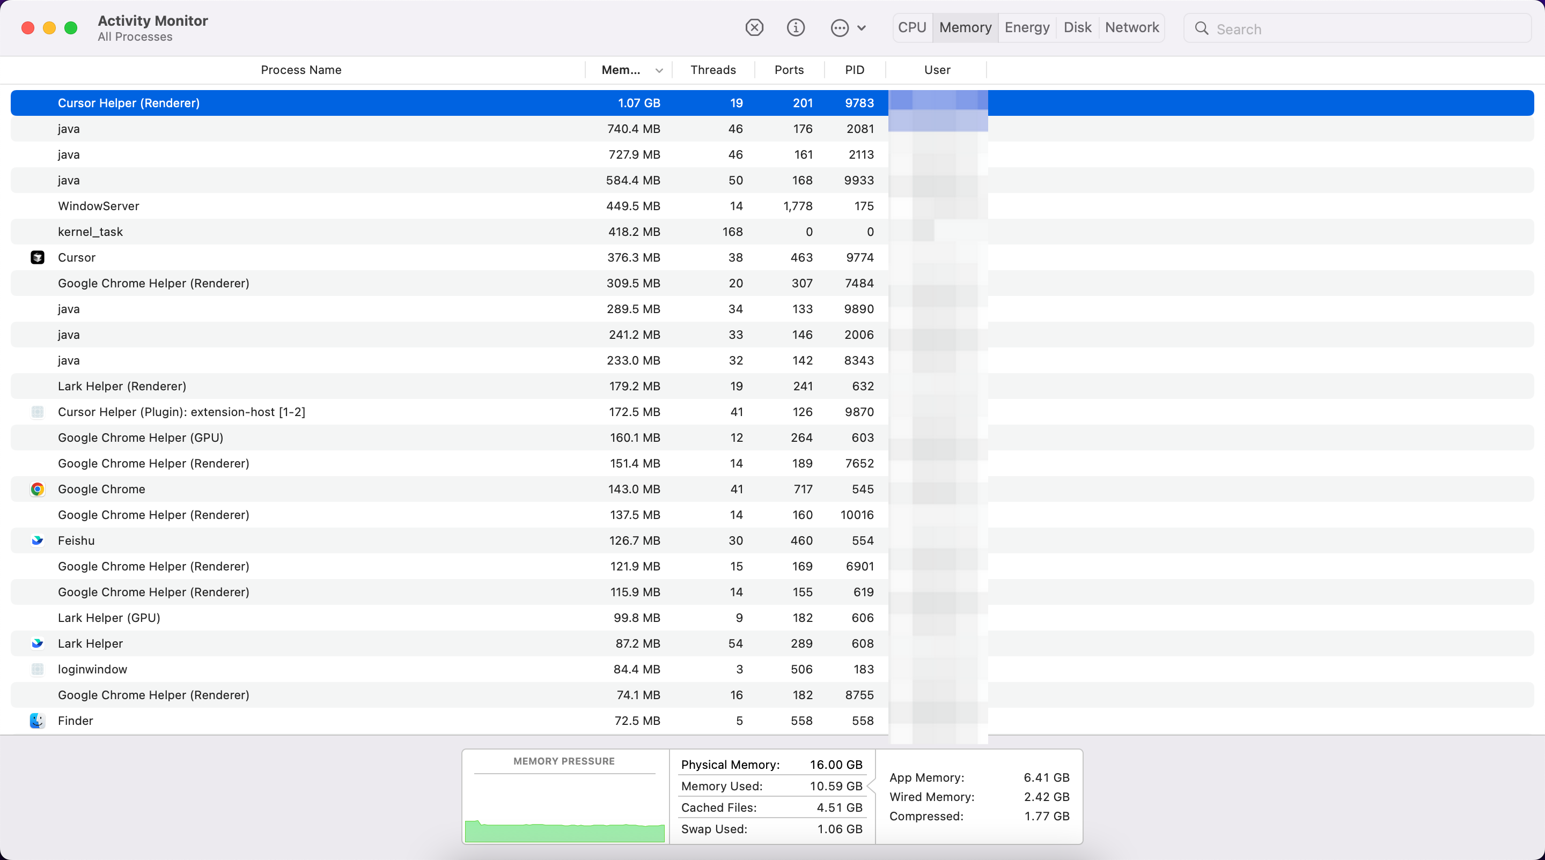Switch to the Energy tab
Viewport: 1545px width, 860px height.
pyautogui.click(x=1027, y=27)
